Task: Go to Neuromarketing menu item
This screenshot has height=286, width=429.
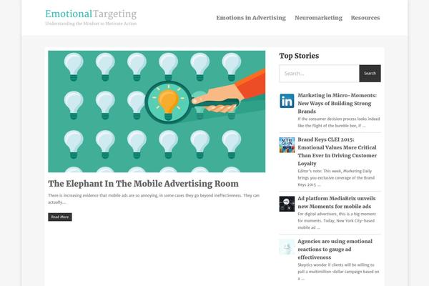Action: coord(318,18)
